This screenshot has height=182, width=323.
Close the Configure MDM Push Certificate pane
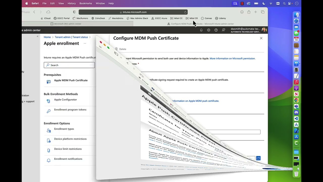tap(261, 38)
